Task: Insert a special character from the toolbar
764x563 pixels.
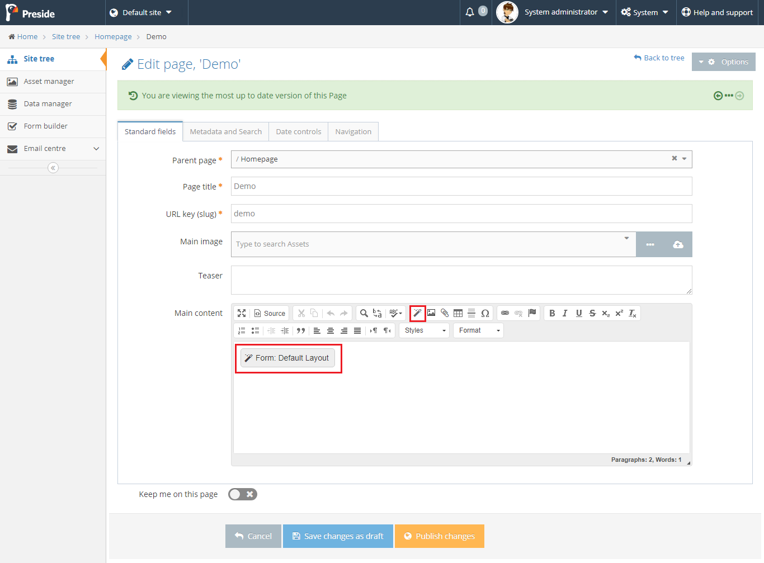Action: (x=485, y=313)
